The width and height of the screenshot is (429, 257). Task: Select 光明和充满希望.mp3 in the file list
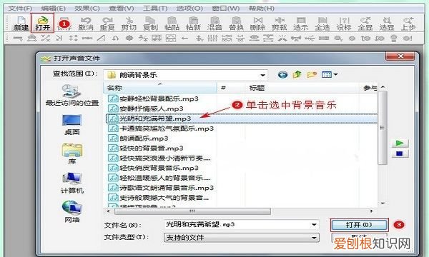coord(242,119)
